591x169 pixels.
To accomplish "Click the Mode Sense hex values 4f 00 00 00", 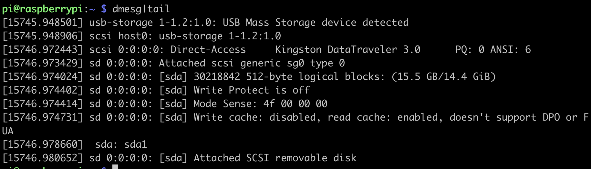I will point(295,104).
